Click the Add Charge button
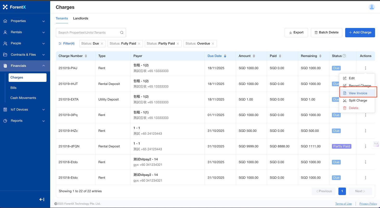The height and width of the screenshot is (208, 380). click(x=360, y=32)
